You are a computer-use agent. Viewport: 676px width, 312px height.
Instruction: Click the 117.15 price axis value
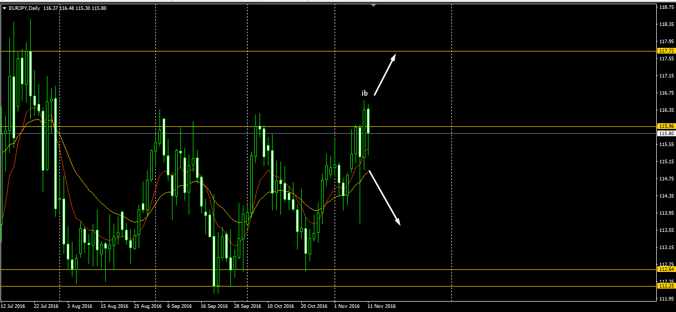[666, 76]
